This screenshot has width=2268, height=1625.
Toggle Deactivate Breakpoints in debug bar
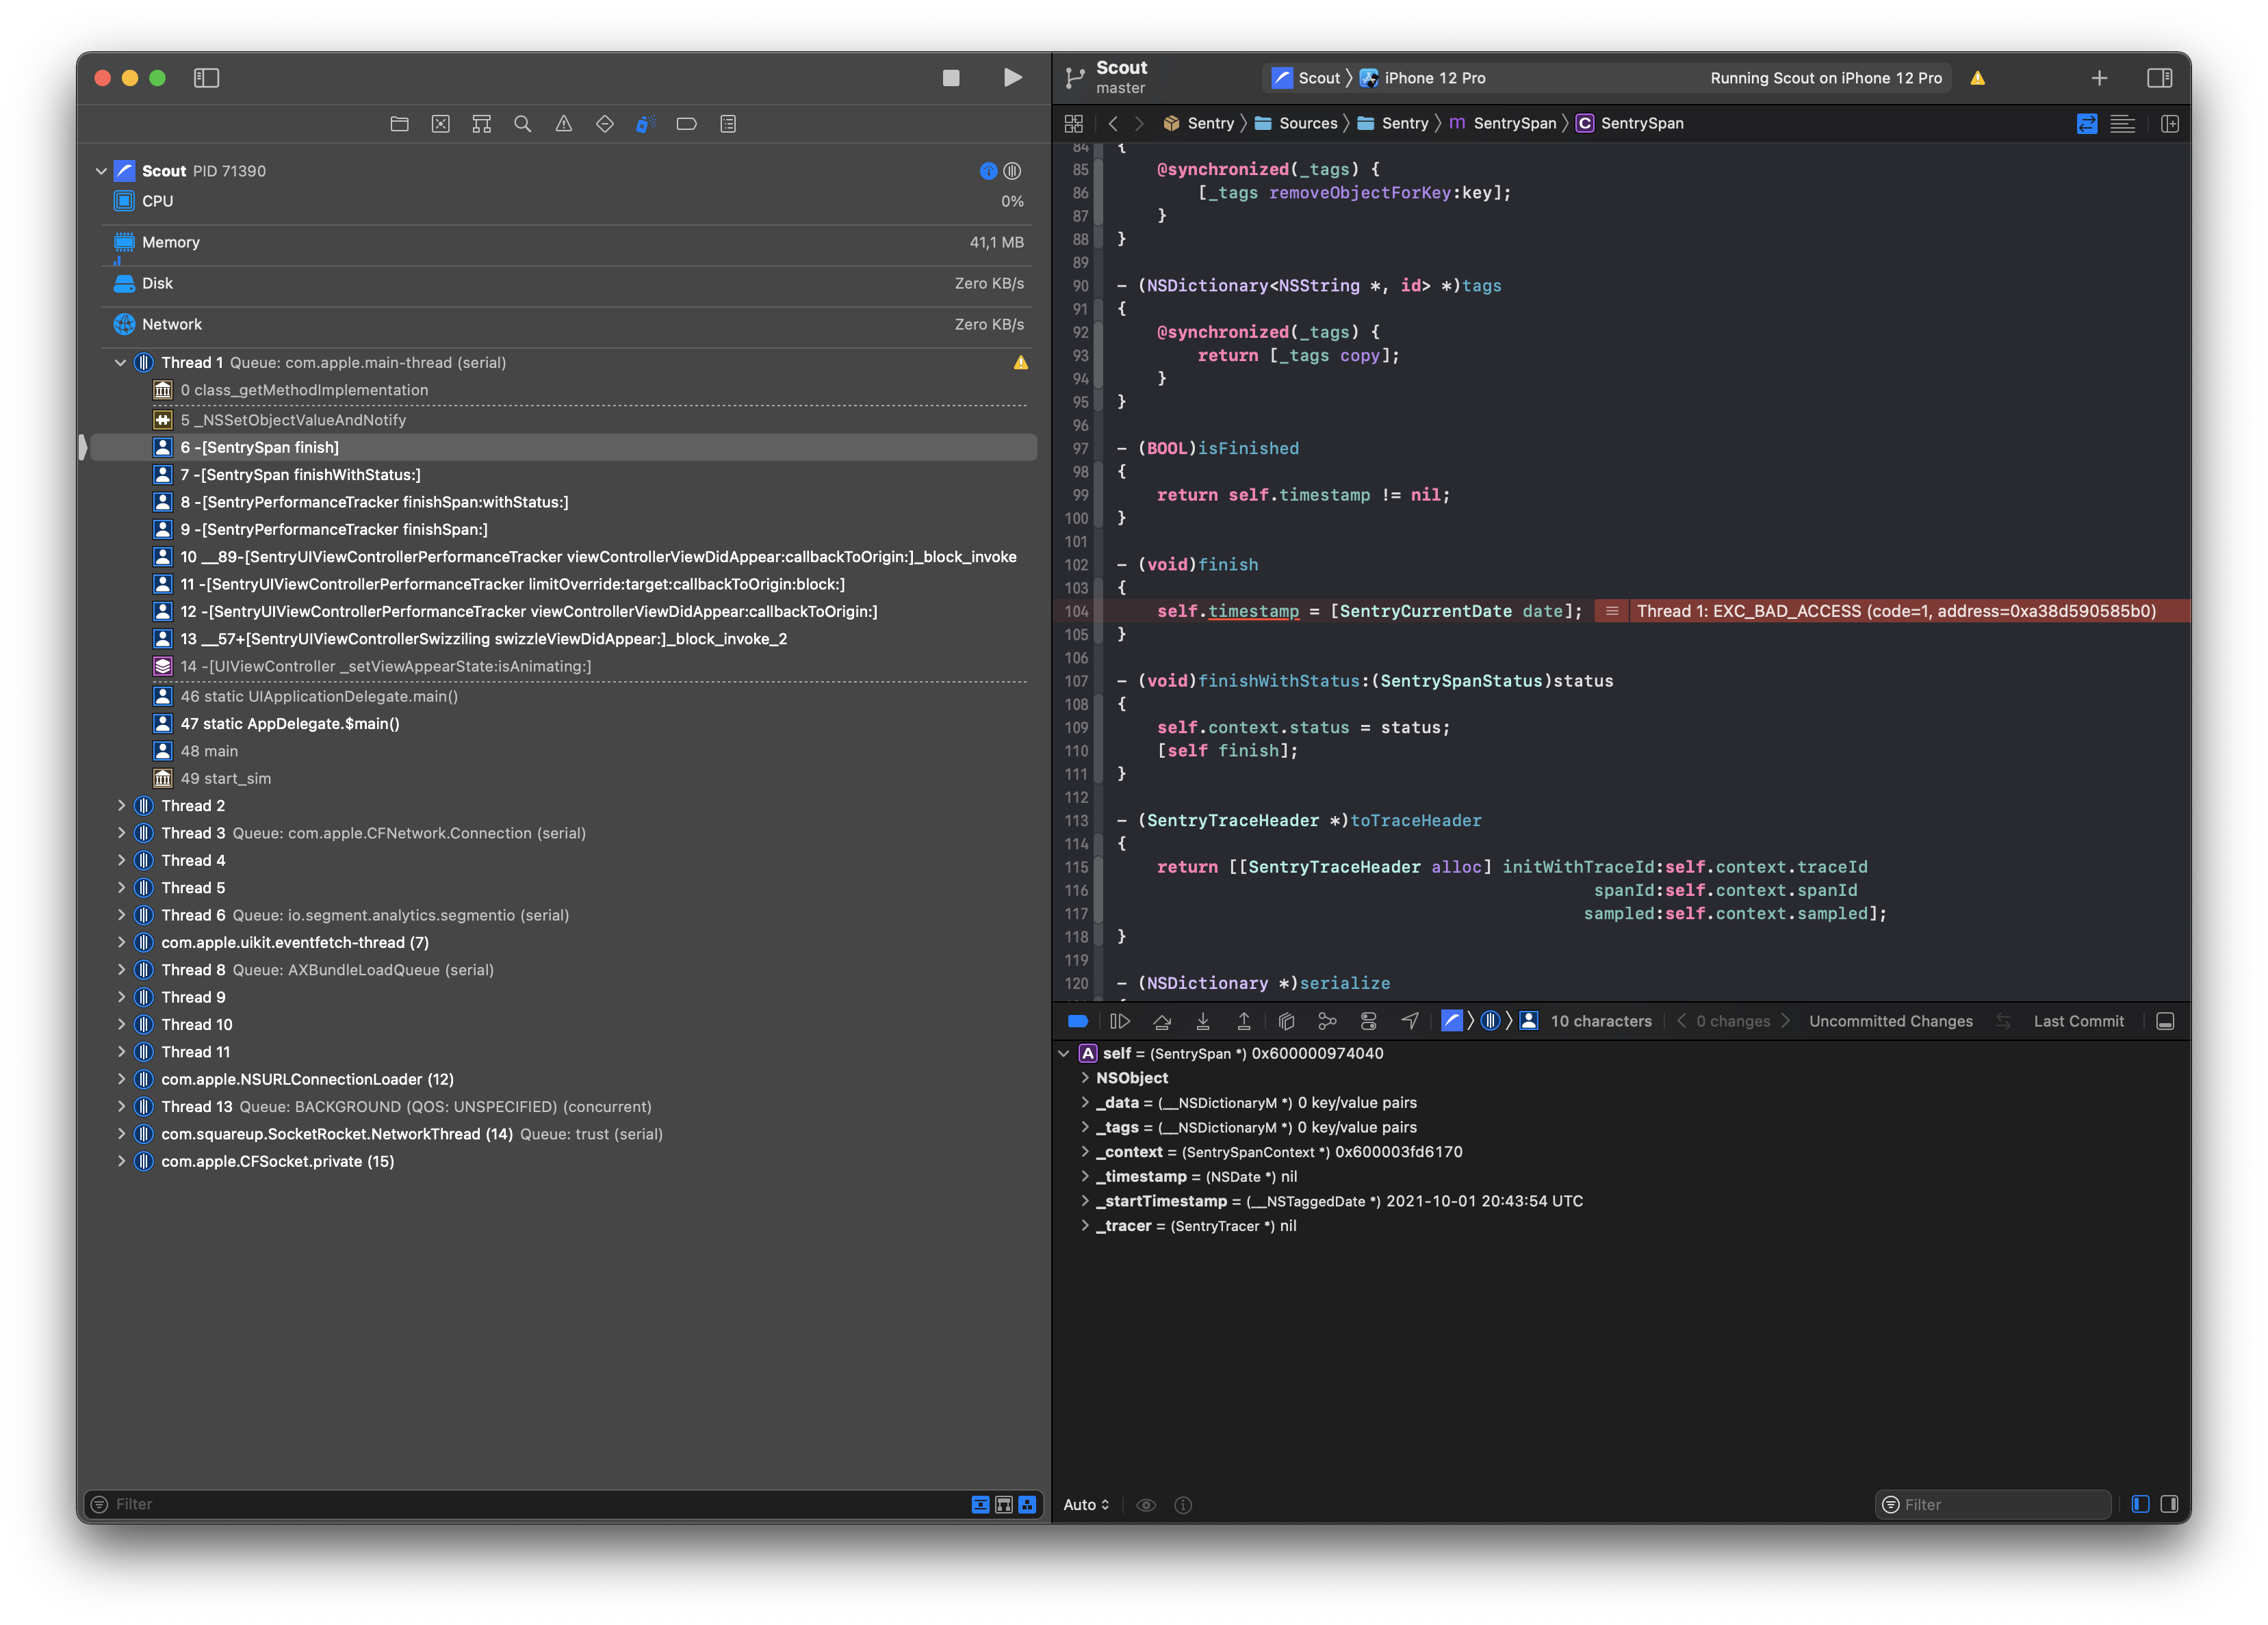point(1078,1020)
